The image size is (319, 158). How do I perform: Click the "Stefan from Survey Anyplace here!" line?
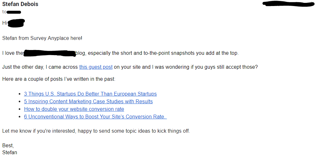click(x=42, y=38)
